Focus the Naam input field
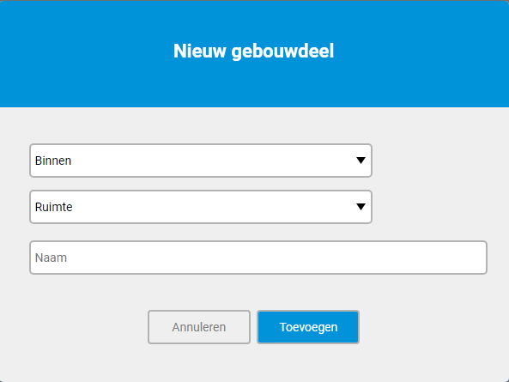Viewport: 509px width, 382px height. 258,258
